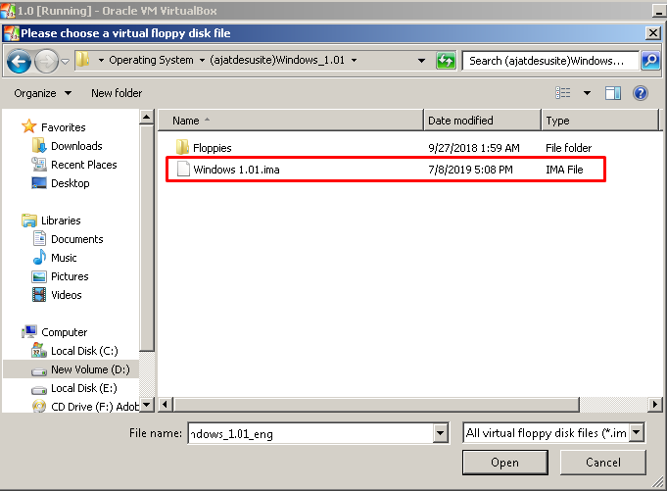This screenshot has width=667, height=491.
Task: Open Documents library
Action: 77,239
